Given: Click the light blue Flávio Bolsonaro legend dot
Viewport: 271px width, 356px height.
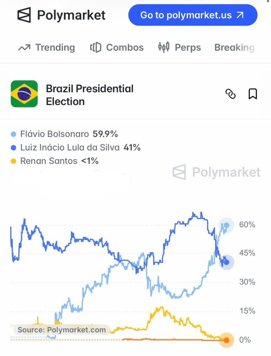Looking at the screenshot, I should tap(13, 134).
